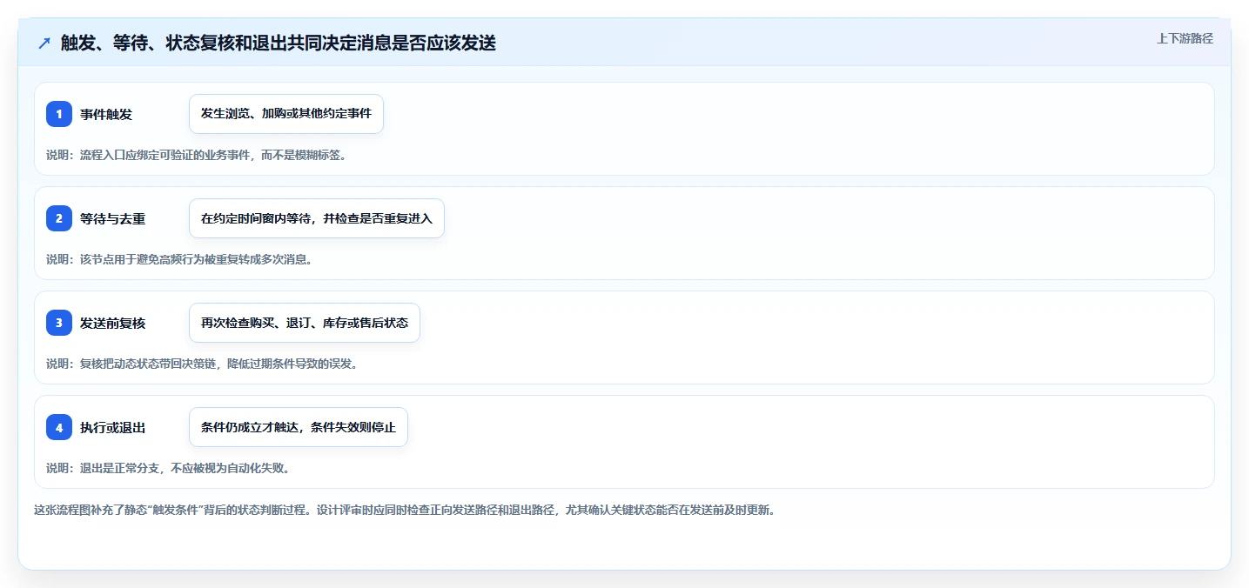This screenshot has height=588, width=1249.
Task: Select the 条件仍成立才触达，条件失效则停止 box
Action: 299,427
